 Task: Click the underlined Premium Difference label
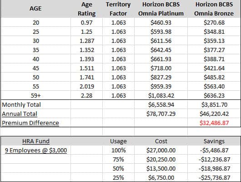(x=30, y=123)
